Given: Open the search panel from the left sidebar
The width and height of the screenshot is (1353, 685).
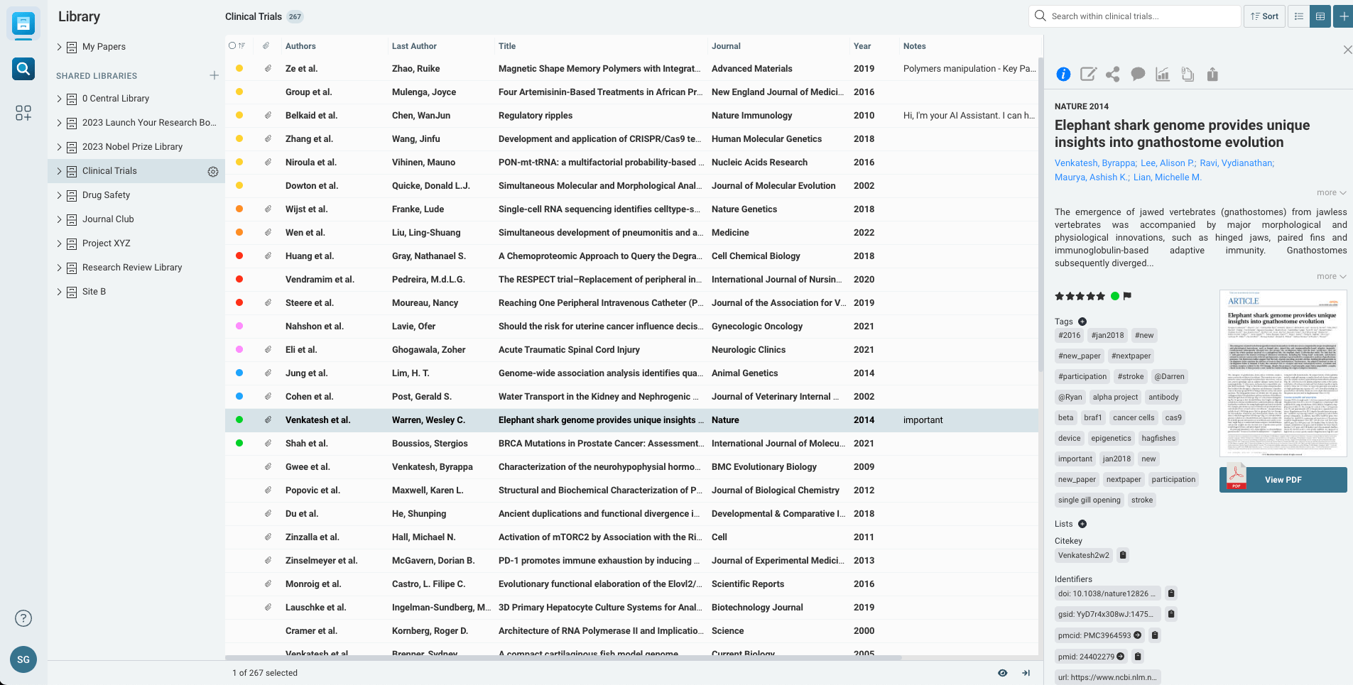Looking at the screenshot, I should (x=23, y=69).
